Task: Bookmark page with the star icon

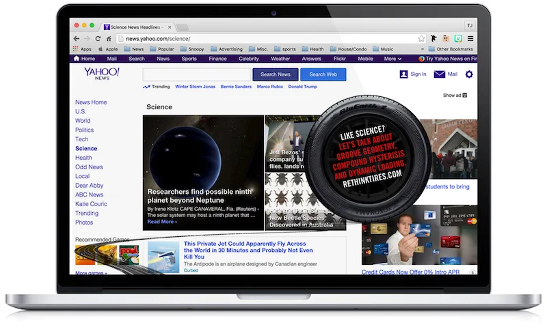Action: (x=421, y=39)
